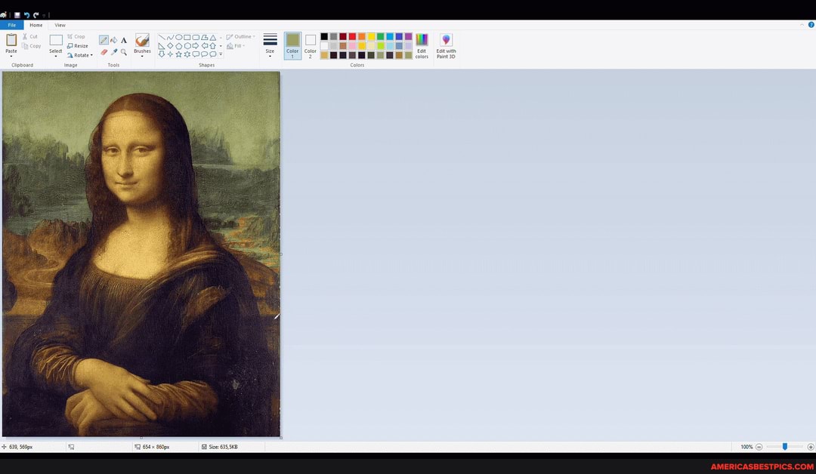The width and height of the screenshot is (816, 474).
Task: Open Edit with Paint 3D
Action: 446,46
